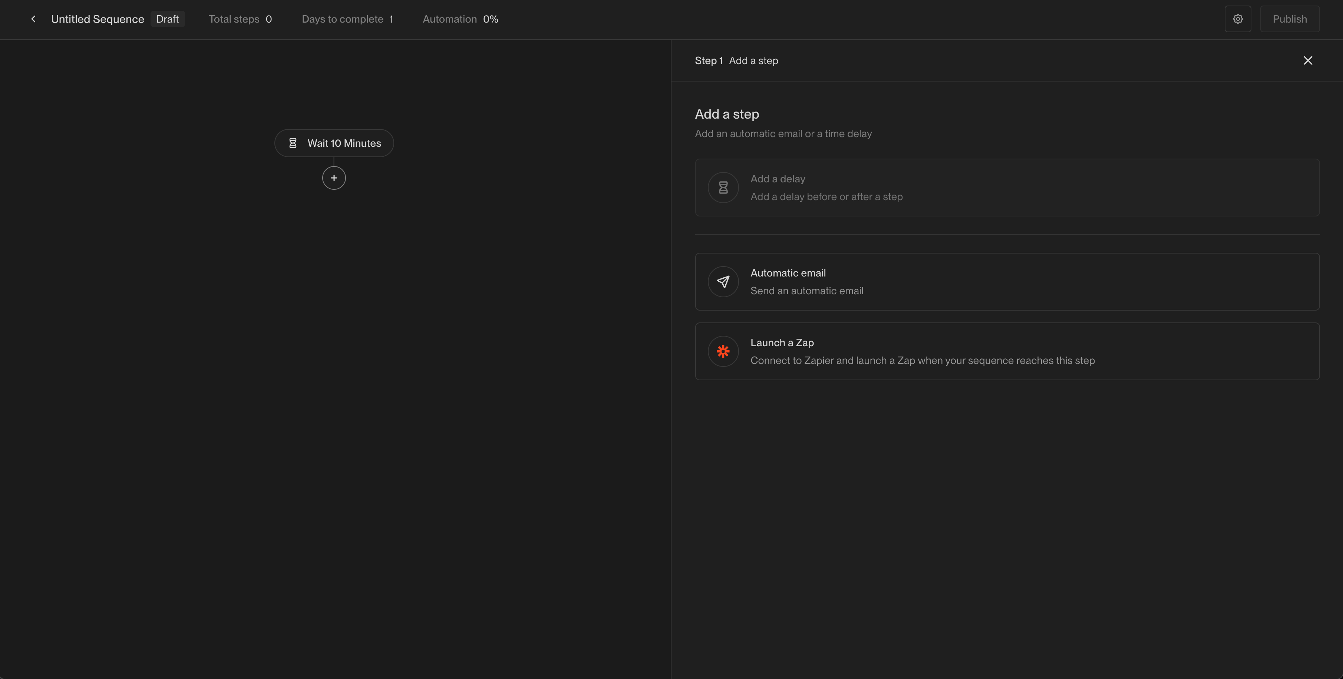Choose Launch a Zap to connect Zapier
This screenshot has width=1343, height=679.
tap(1006, 351)
